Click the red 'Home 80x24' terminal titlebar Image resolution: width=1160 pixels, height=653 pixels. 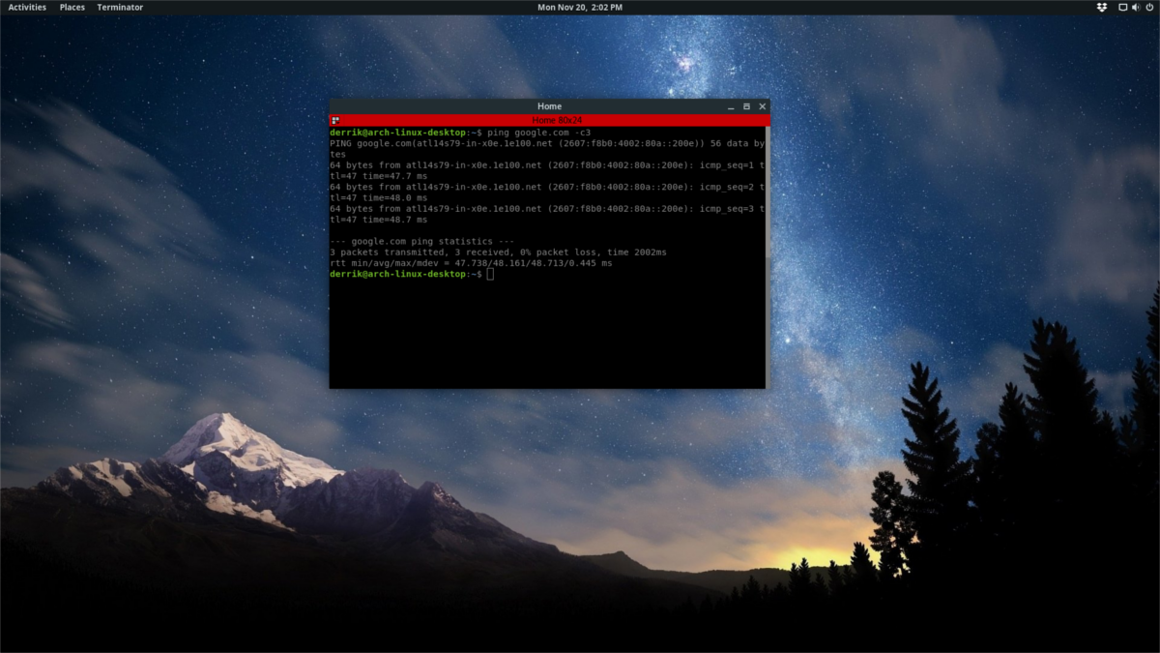tap(549, 120)
